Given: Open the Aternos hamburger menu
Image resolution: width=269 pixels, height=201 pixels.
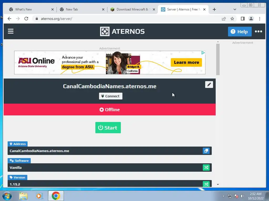Looking at the screenshot, I should click(11, 31).
